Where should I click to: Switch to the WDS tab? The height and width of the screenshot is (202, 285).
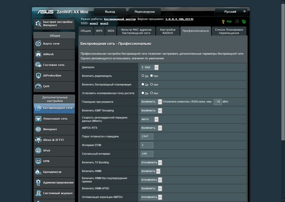(x=111, y=31)
